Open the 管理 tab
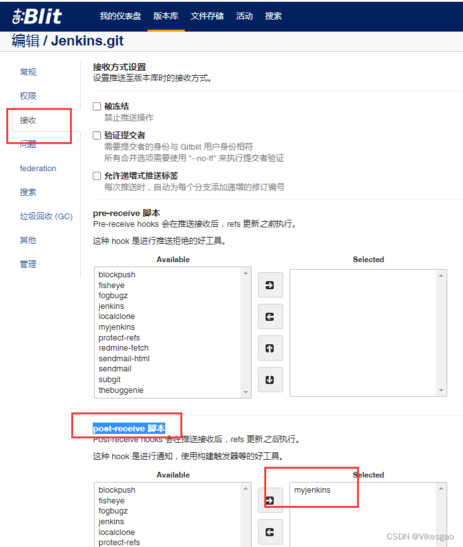The height and width of the screenshot is (547, 463). (28, 264)
